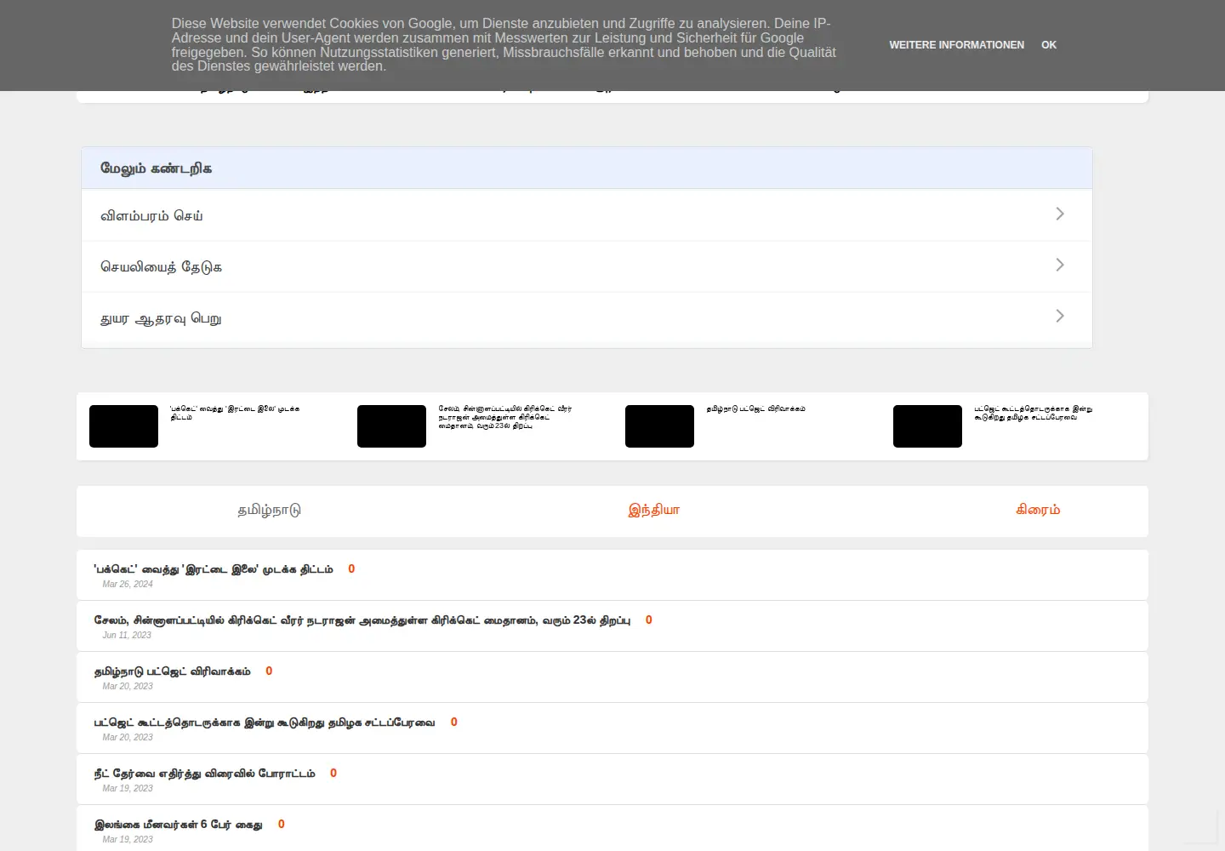Image resolution: width=1225 pixels, height=851 pixels.
Task: Click date under 'இலங்கை மீனவர்கள்' headline
Action: tap(128, 840)
